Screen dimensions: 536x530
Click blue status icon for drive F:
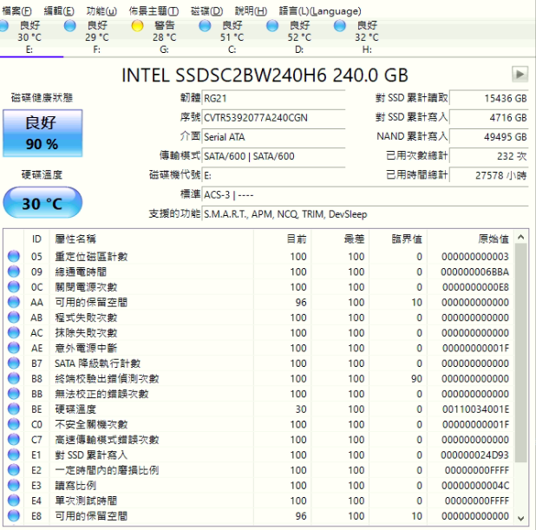(x=70, y=26)
